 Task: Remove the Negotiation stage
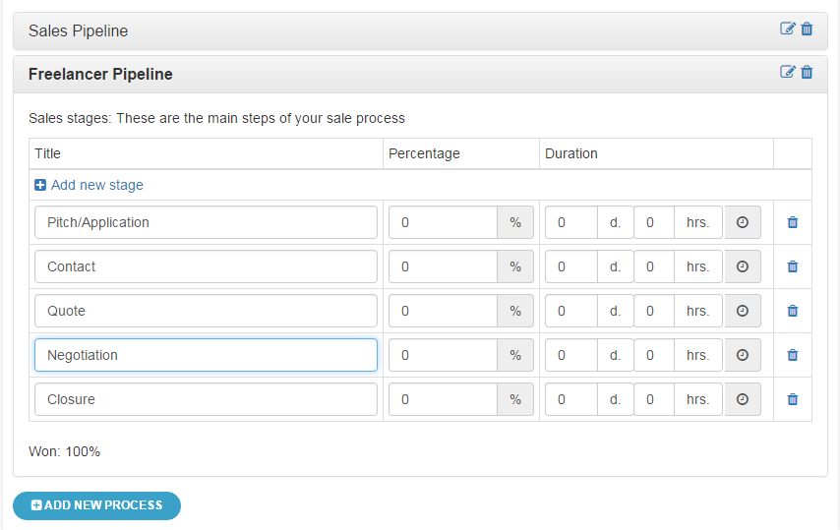(793, 355)
